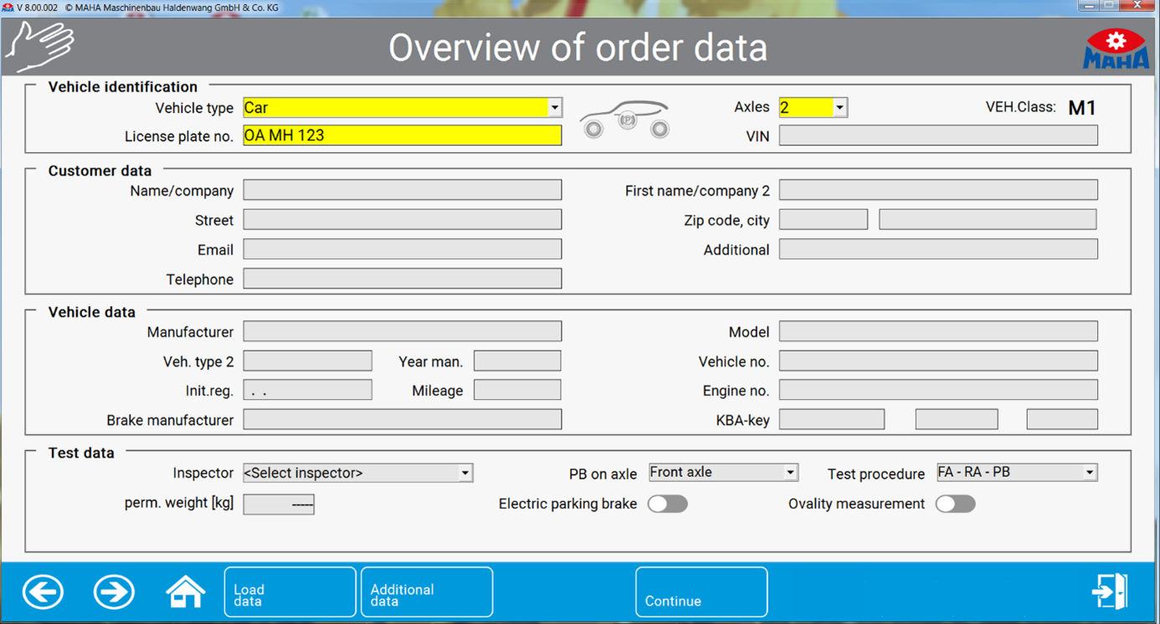
Task: Click the Continue button
Action: tap(701, 592)
